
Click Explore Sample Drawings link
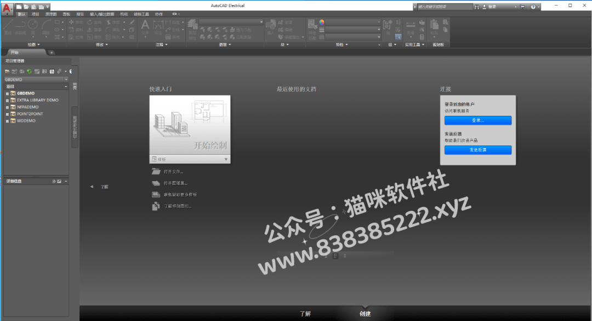coord(178,206)
